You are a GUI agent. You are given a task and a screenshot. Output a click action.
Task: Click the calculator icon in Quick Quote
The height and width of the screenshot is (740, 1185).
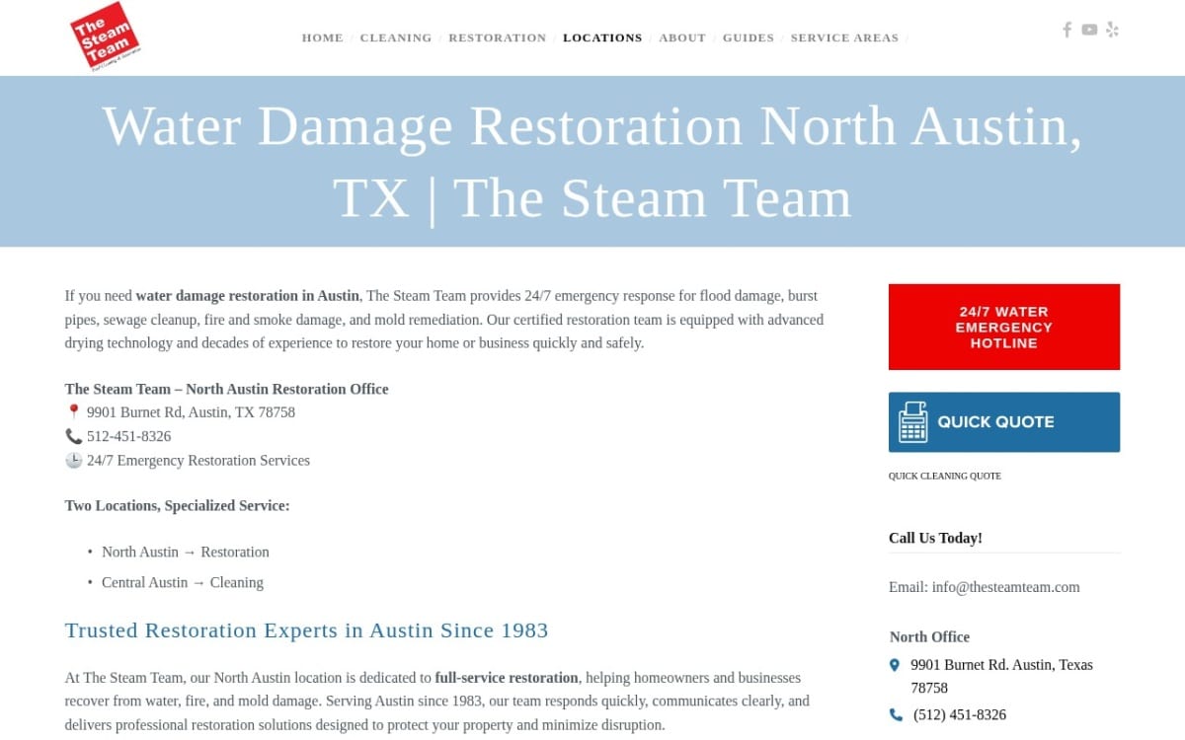coord(913,422)
